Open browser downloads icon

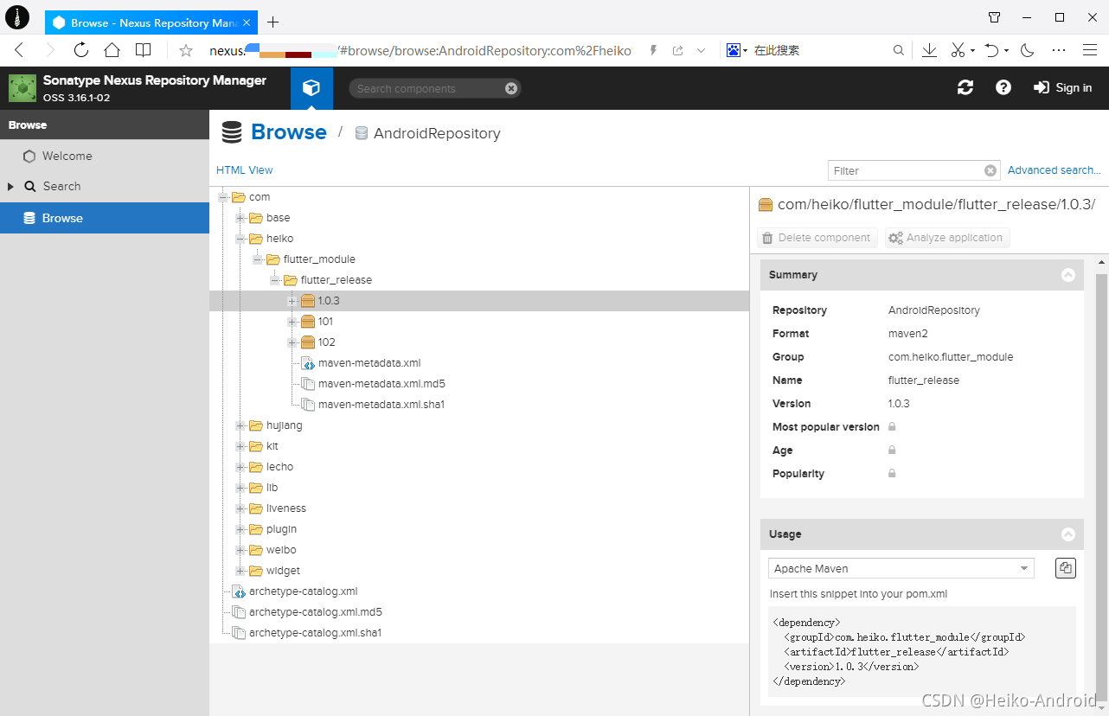(x=929, y=50)
